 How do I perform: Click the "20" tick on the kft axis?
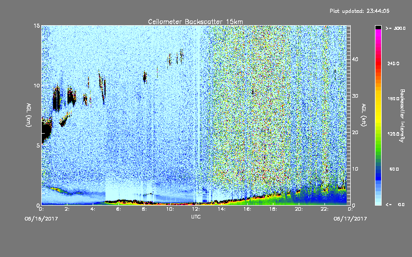coord(355,133)
